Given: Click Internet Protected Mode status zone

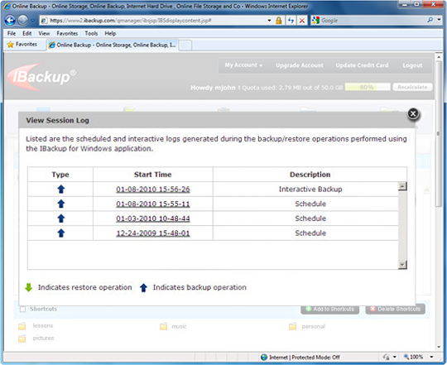Looking at the screenshot, I should [x=300, y=358].
